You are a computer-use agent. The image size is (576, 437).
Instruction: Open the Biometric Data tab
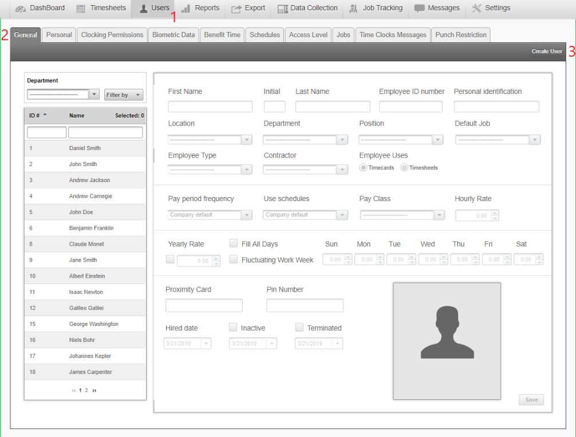click(x=173, y=35)
